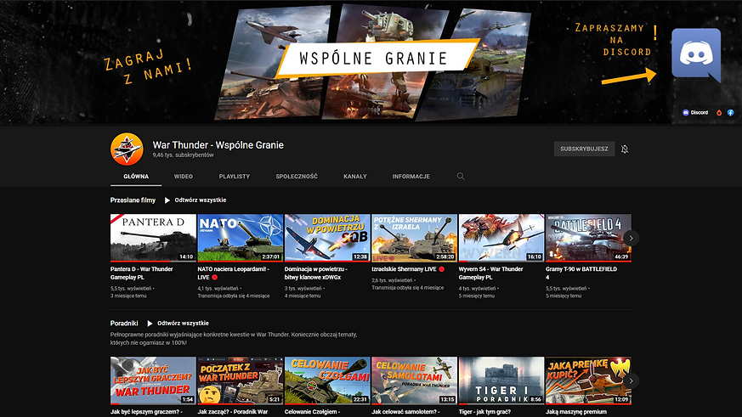Click the large Discord logo in the banner
The width and height of the screenshot is (742, 417).
coord(696,54)
